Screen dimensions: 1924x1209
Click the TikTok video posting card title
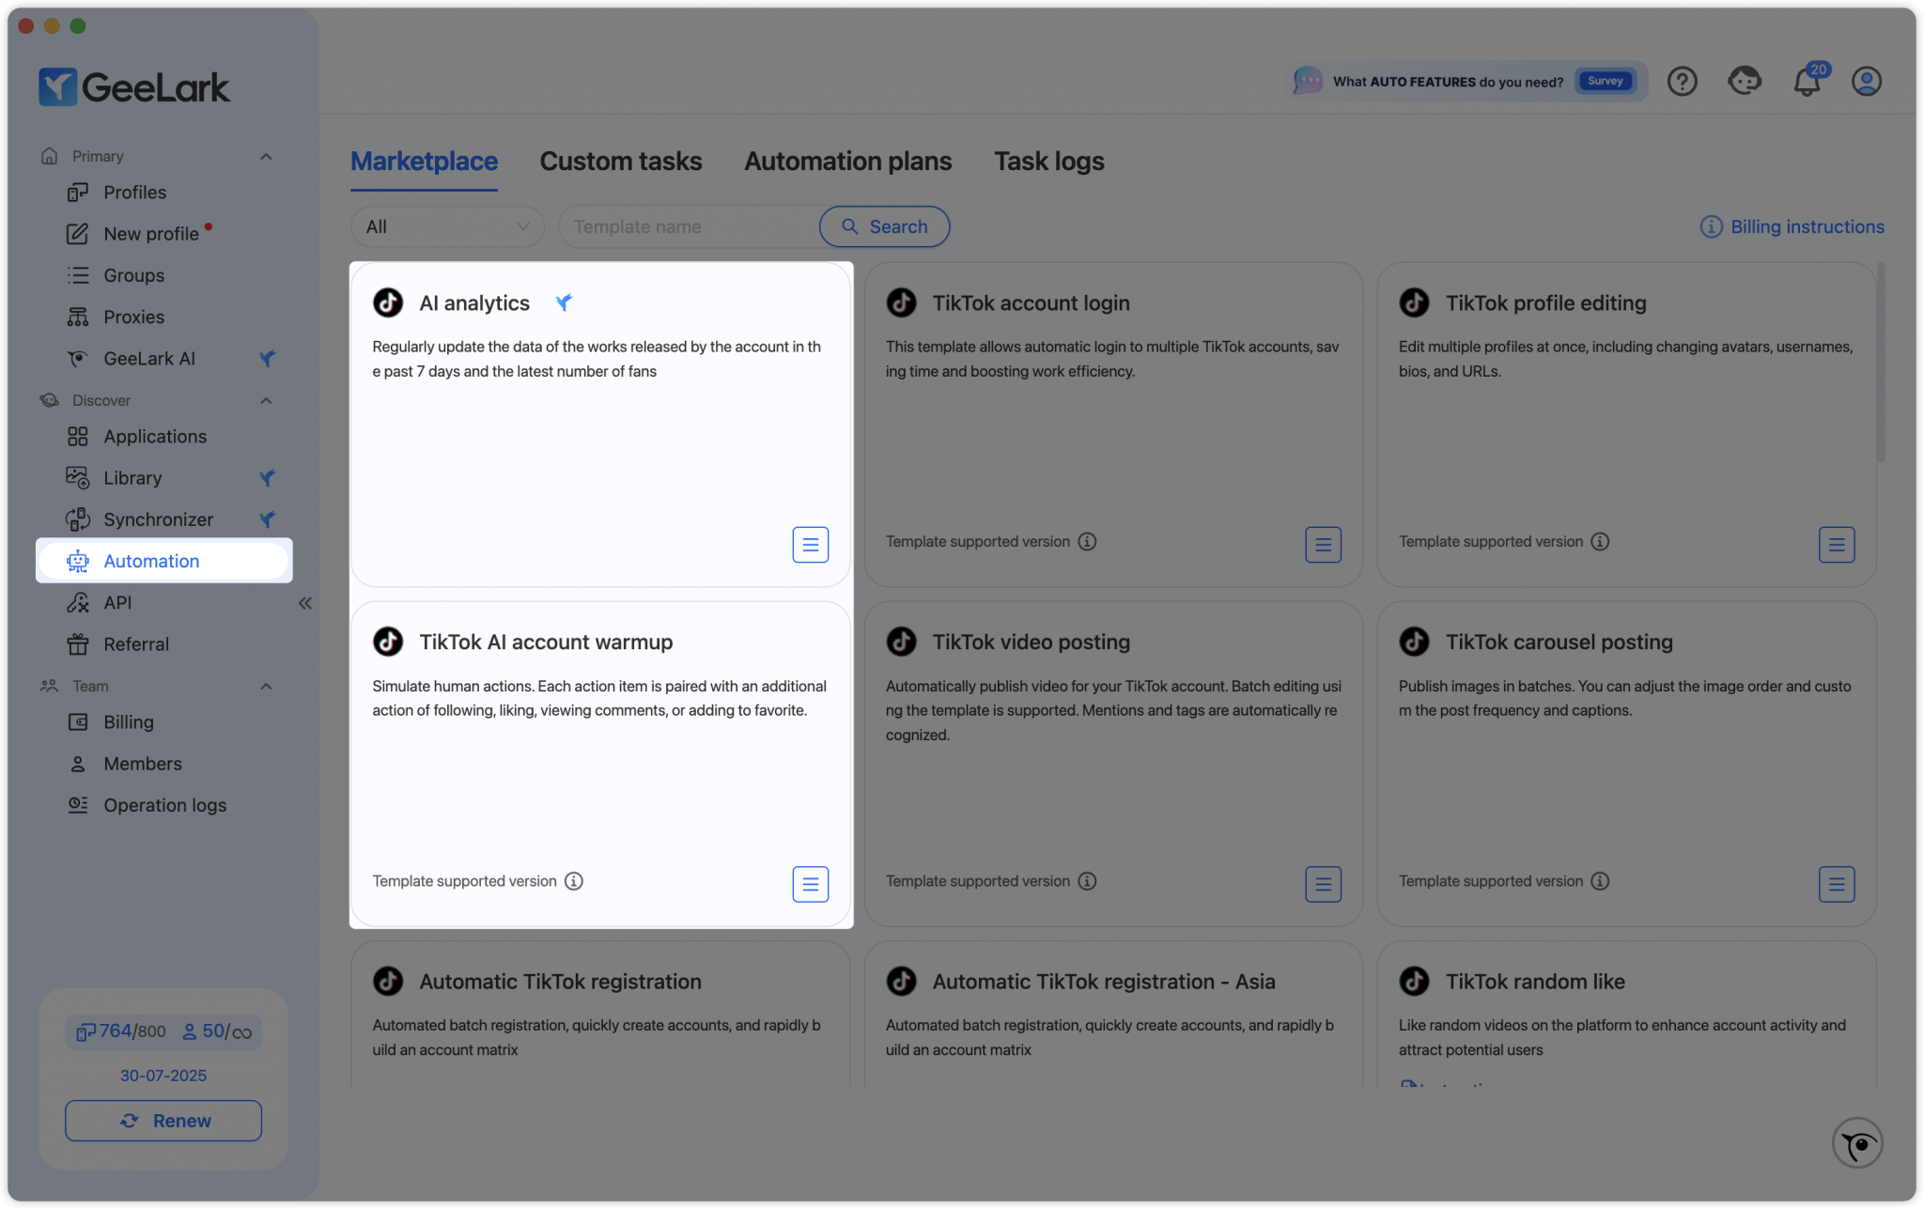click(1031, 643)
